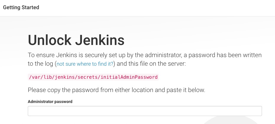Click the word 'Jenkins' in the large heading
275x124 pixels.
100,41
